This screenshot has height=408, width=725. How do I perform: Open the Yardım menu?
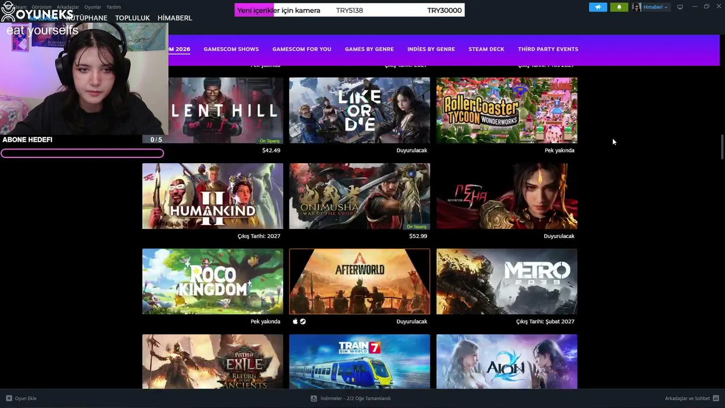click(x=113, y=7)
